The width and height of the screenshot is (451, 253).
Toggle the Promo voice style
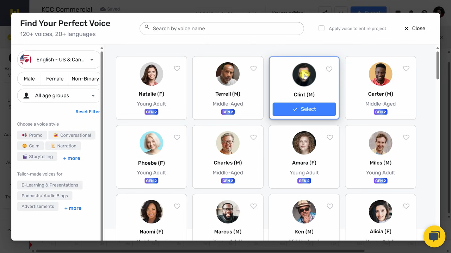point(32,135)
